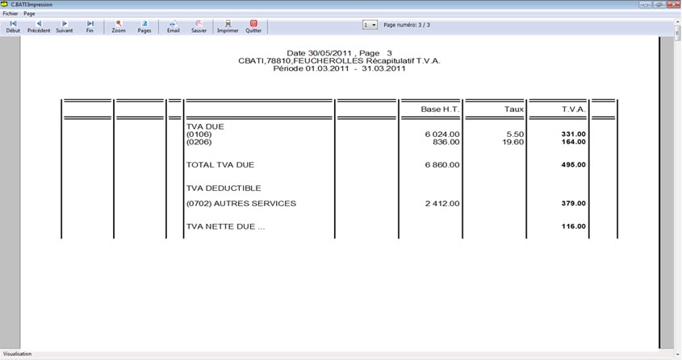The image size is (682, 360).
Task: Click the TVA NETTE DUE row
Action: 225,227
